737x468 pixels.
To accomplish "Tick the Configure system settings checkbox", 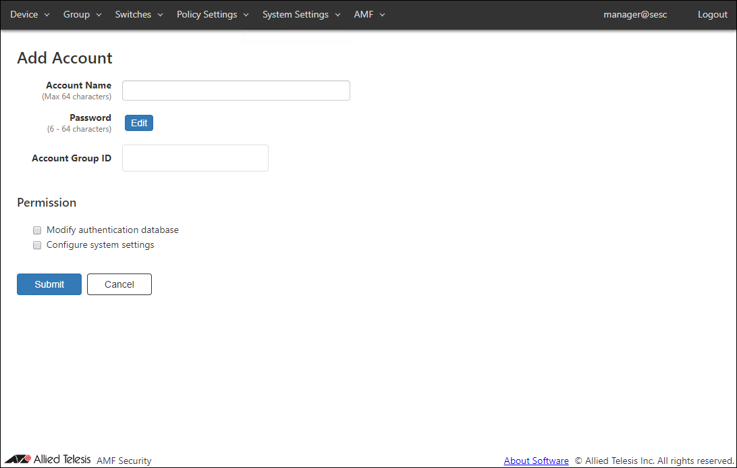I will (x=38, y=245).
